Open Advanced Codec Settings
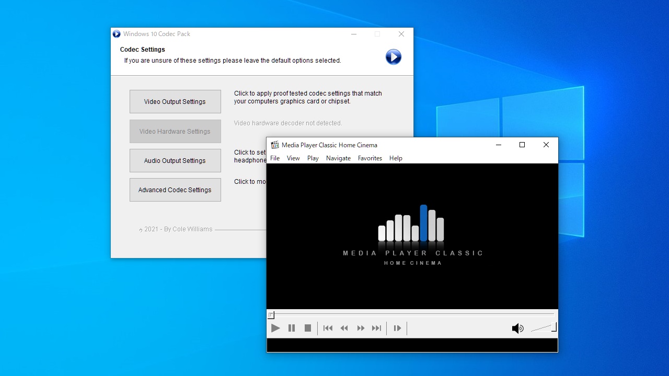 [x=175, y=190]
